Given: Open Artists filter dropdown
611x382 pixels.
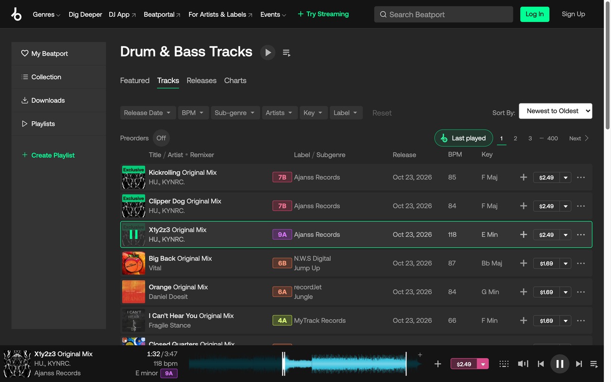Looking at the screenshot, I should point(280,113).
